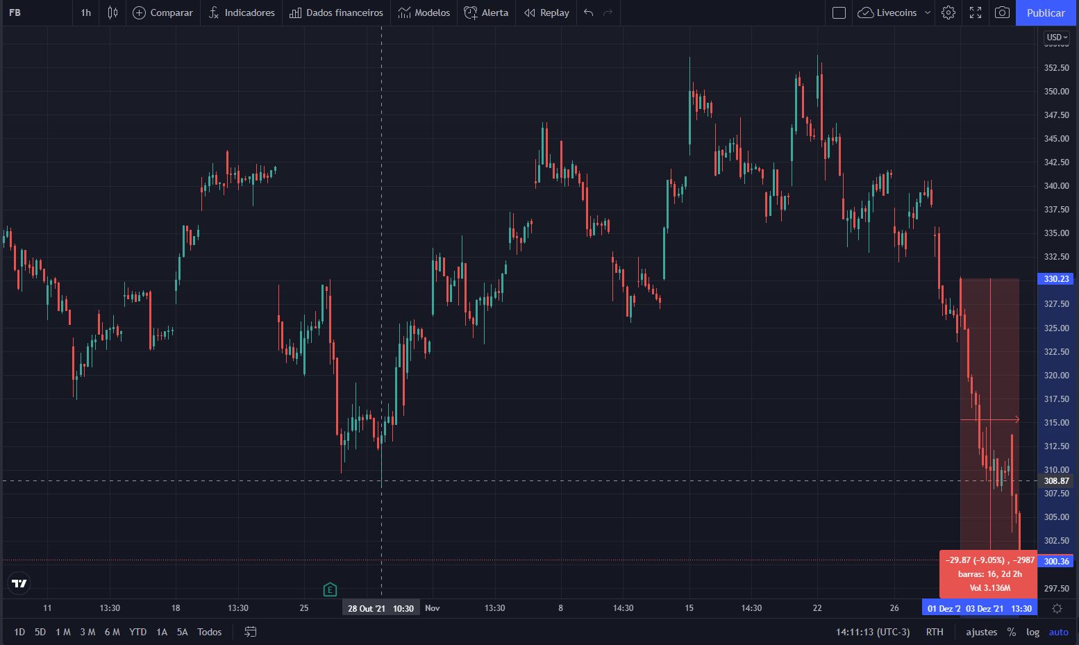
Task: Click the Comparar button
Action: [162, 12]
